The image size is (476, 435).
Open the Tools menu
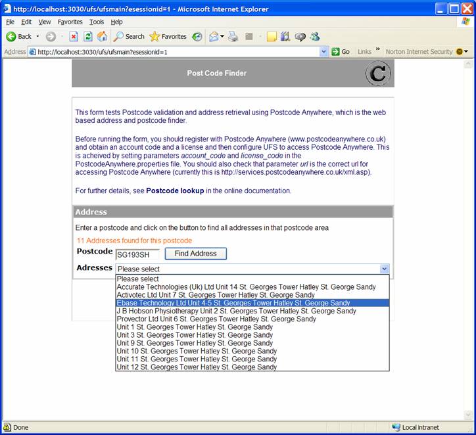[97, 22]
